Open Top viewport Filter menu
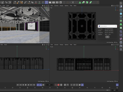The image size is (123, 92). pyautogui.click(x=71, y=6)
